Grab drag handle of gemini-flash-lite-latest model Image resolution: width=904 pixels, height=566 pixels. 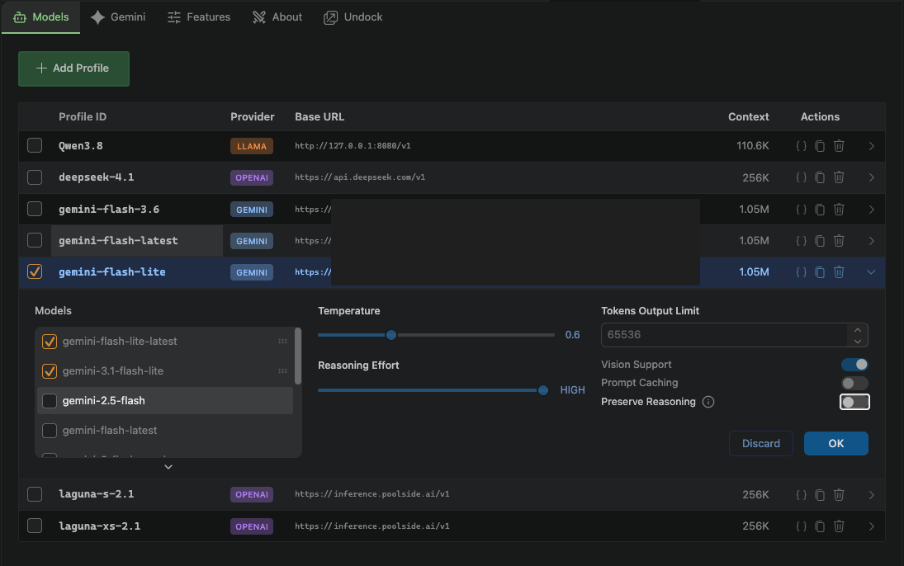(x=282, y=342)
